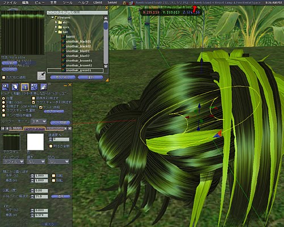
Task: Click the texture list vertical scrollbar thumb
Action: pyautogui.click(x=106, y=26)
